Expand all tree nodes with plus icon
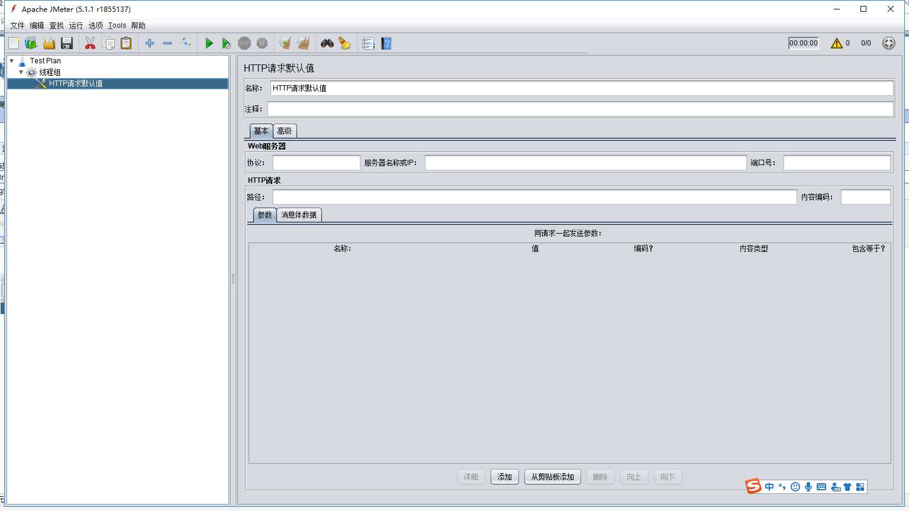 [150, 43]
